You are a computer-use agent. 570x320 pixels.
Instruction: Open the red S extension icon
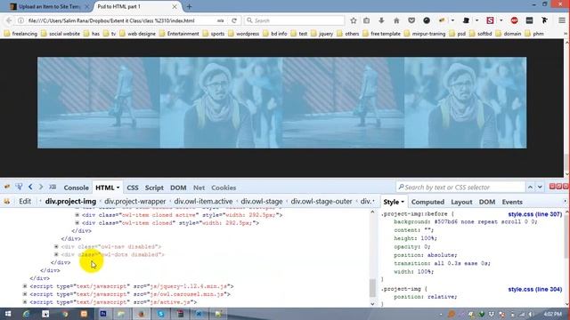490,20
